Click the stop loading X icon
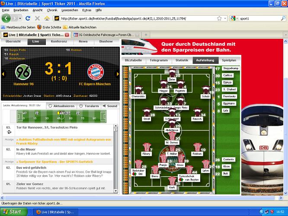This screenshot has width=288, height=216. click(x=37, y=18)
